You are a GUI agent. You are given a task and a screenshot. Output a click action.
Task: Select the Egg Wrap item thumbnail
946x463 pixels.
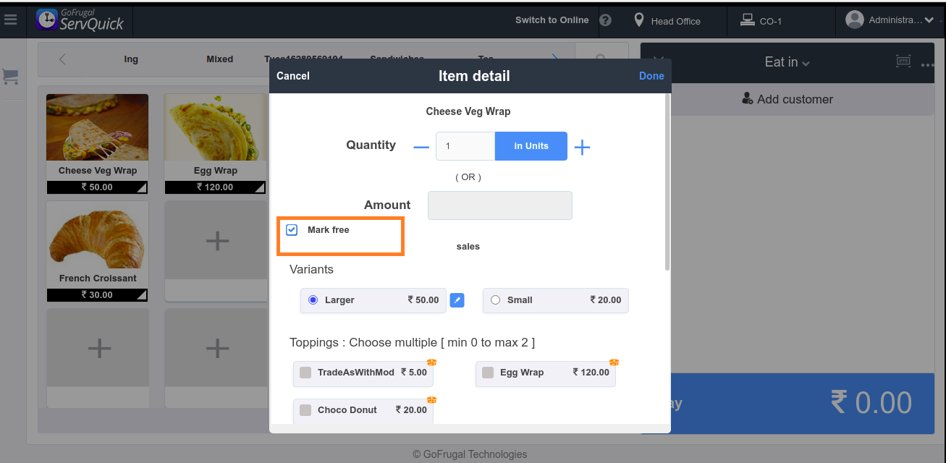[x=216, y=127]
